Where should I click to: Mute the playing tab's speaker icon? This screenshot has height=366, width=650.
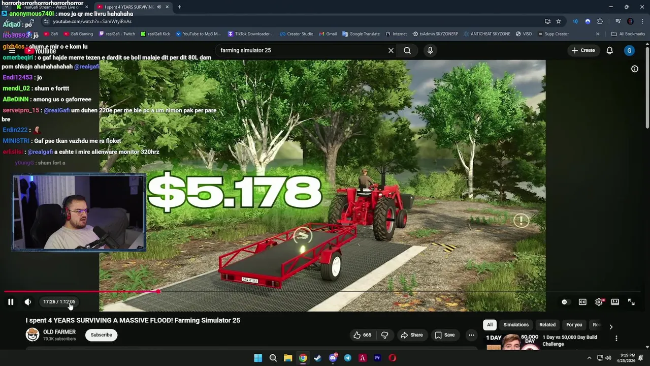[159, 7]
